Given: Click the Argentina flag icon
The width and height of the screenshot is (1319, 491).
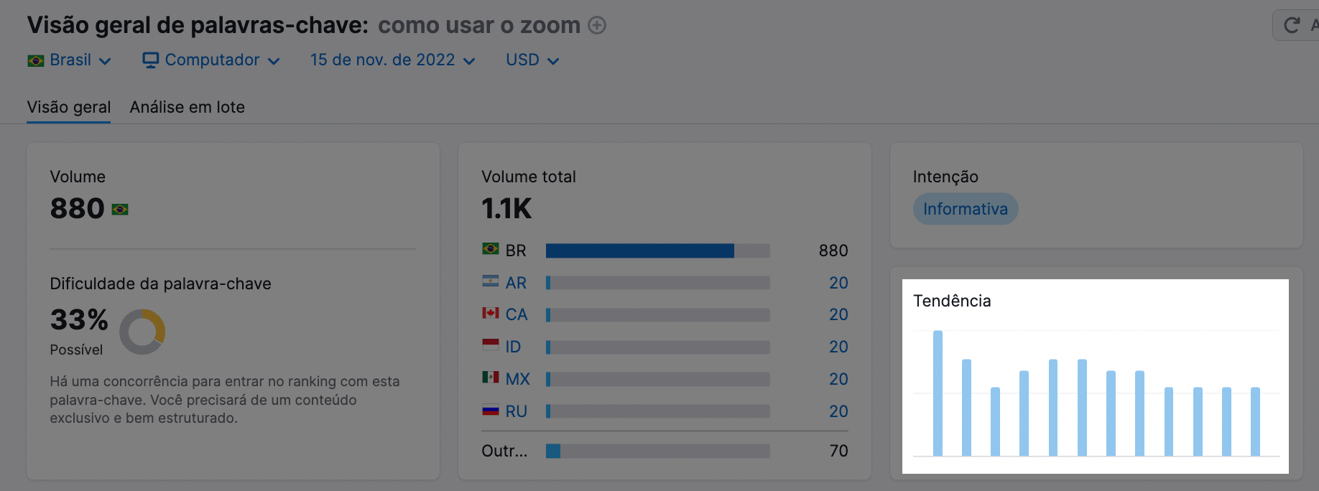Looking at the screenshot, I should (x=491, y=281).
